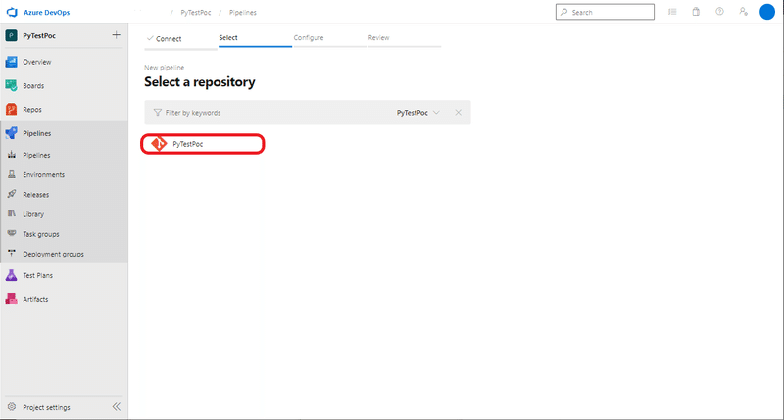This screenshot has height=420, width=784.
Task: Collapse the sidebar with double chevron
Action: (x=116, y=407)
